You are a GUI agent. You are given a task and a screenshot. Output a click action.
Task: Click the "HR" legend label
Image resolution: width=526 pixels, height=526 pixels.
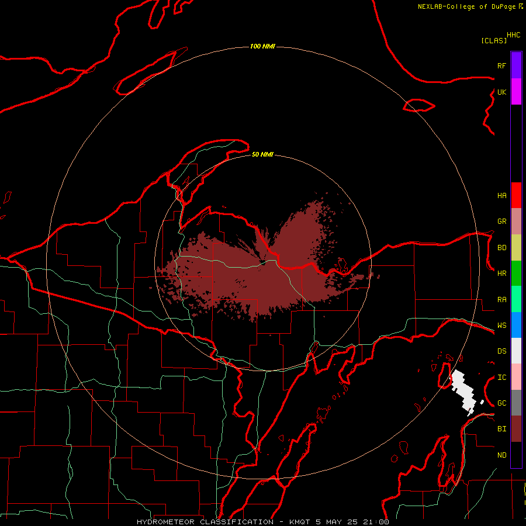pyautogui.click(x=501, y=274)
